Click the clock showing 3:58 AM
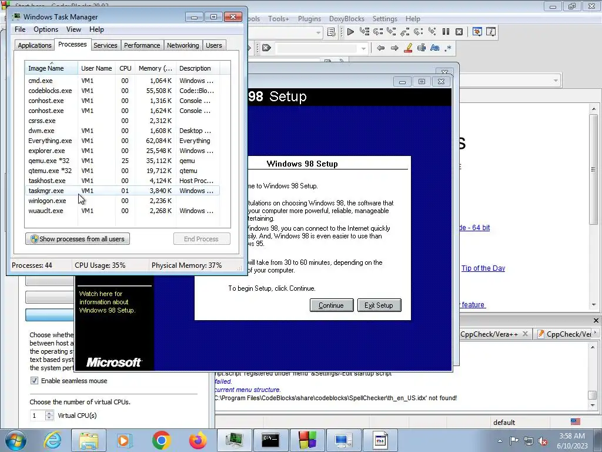This screenshot has height=452, width=602. click(x=572, y=436)
